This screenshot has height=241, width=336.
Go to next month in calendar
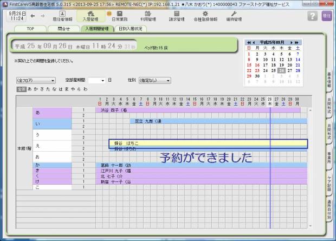pyautogui.click(x=292, y=42)
